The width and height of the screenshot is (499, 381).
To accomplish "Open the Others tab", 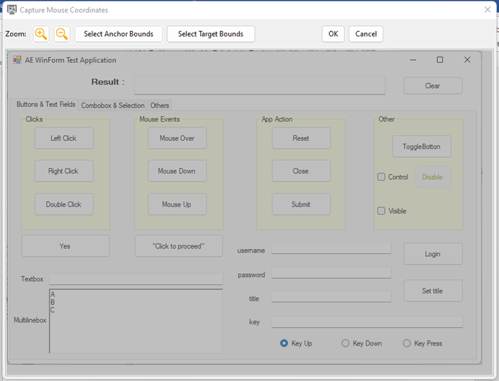I will [x=160, y=105].
